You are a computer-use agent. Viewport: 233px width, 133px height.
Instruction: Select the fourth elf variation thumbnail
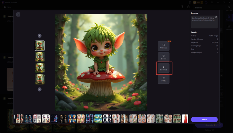tap(40, 79)
